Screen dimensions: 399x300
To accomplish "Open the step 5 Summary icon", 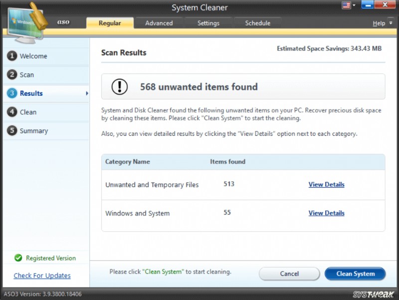I will click(11, 130).
